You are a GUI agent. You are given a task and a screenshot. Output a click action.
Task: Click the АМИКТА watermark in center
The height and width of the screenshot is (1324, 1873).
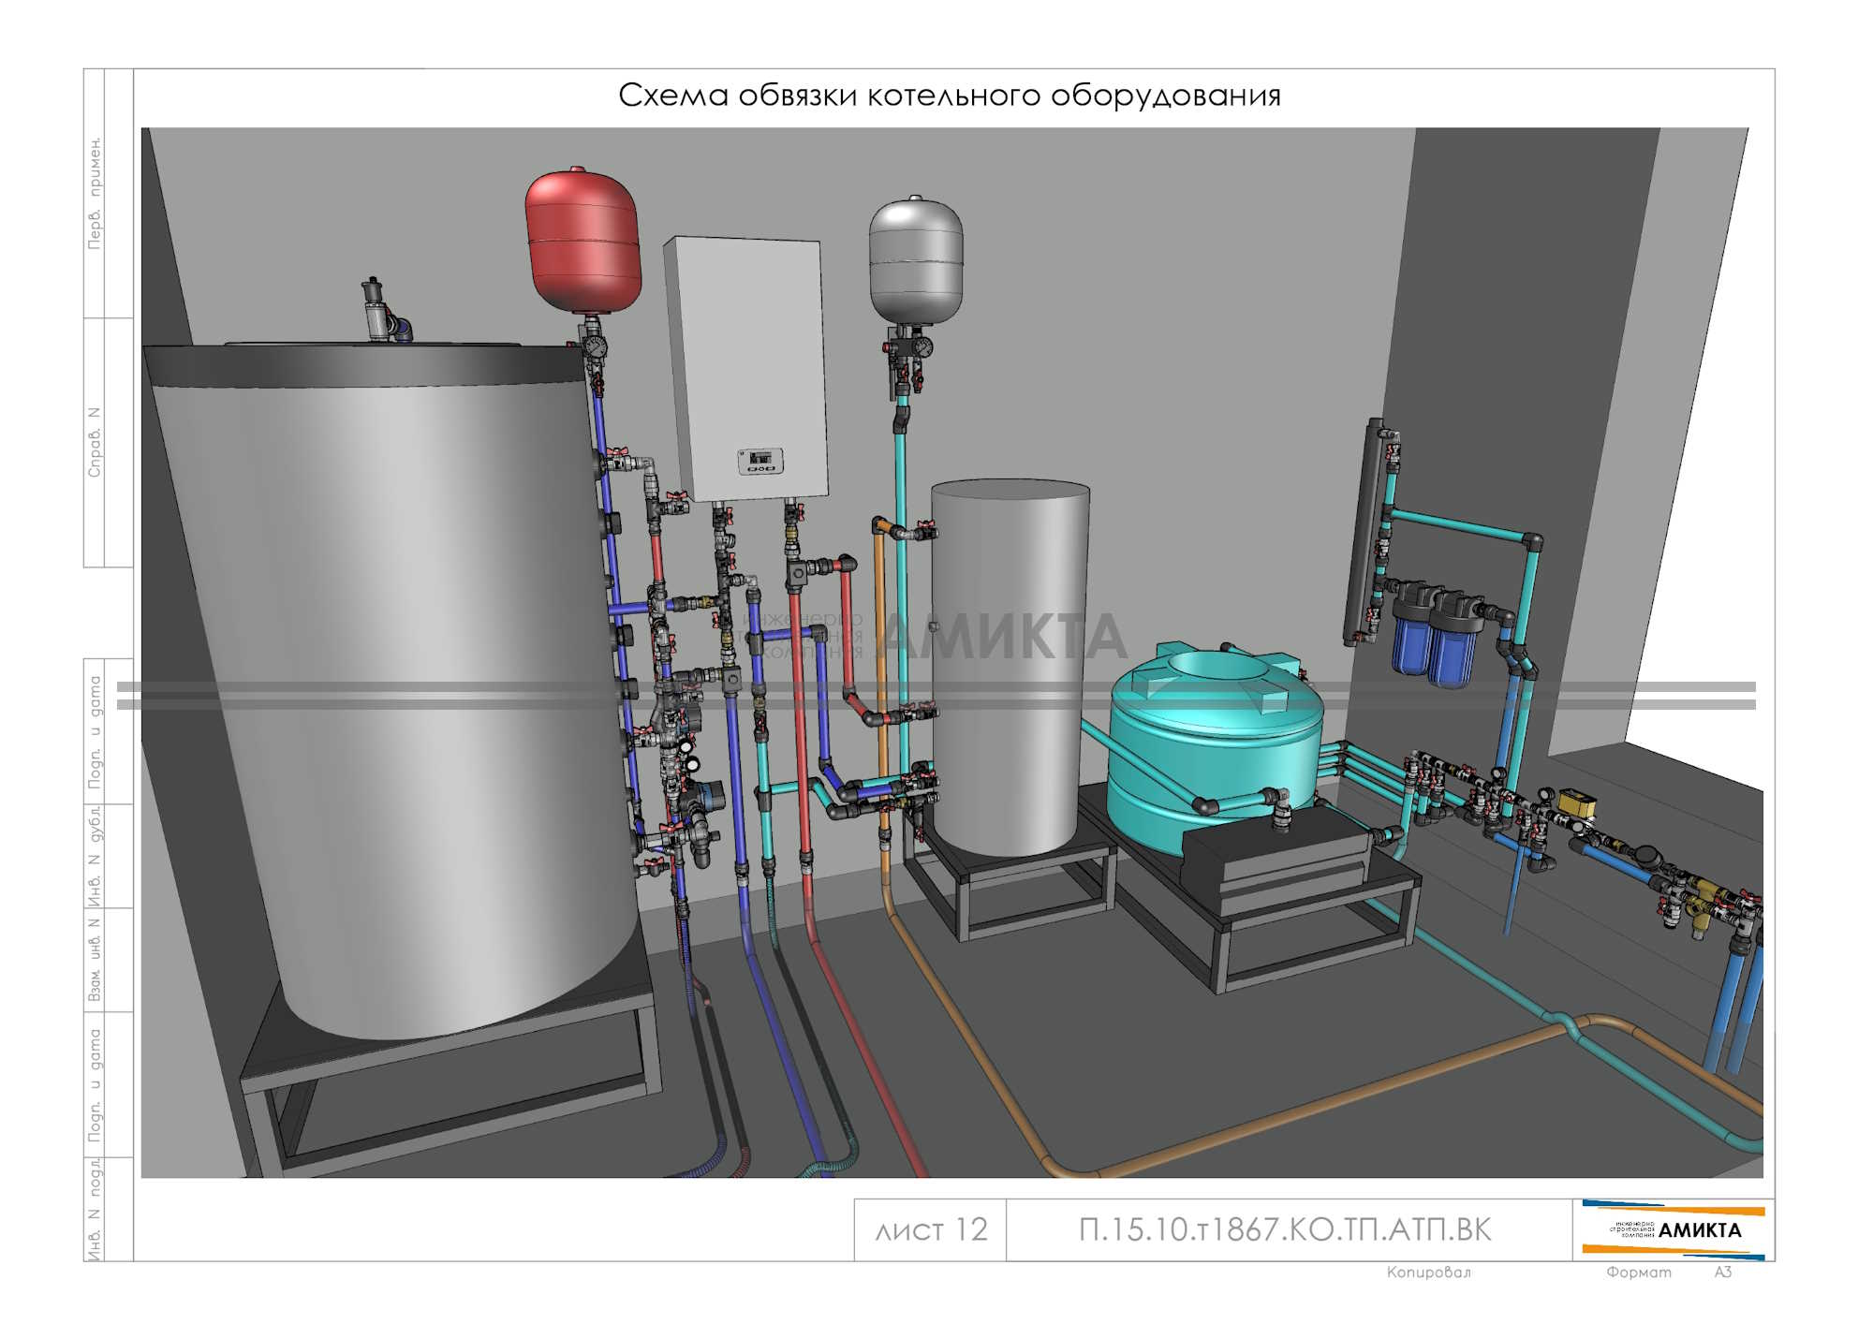1002,637
